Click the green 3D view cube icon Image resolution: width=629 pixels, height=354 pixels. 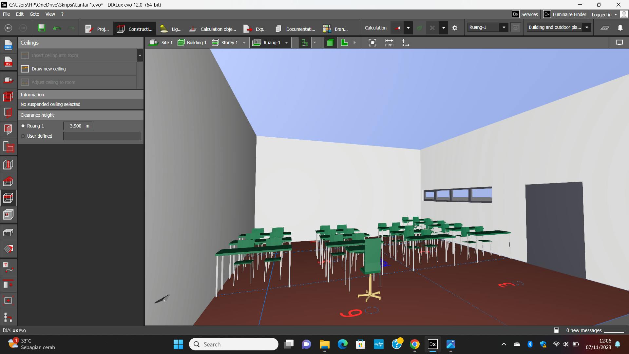tap(330, 43)
